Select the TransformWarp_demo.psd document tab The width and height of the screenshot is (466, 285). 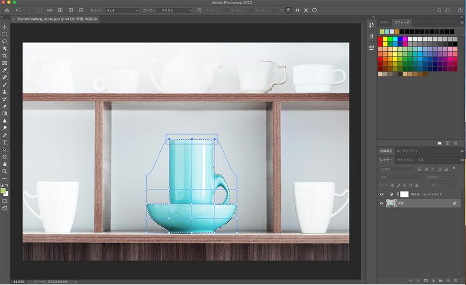pos(57,19)
